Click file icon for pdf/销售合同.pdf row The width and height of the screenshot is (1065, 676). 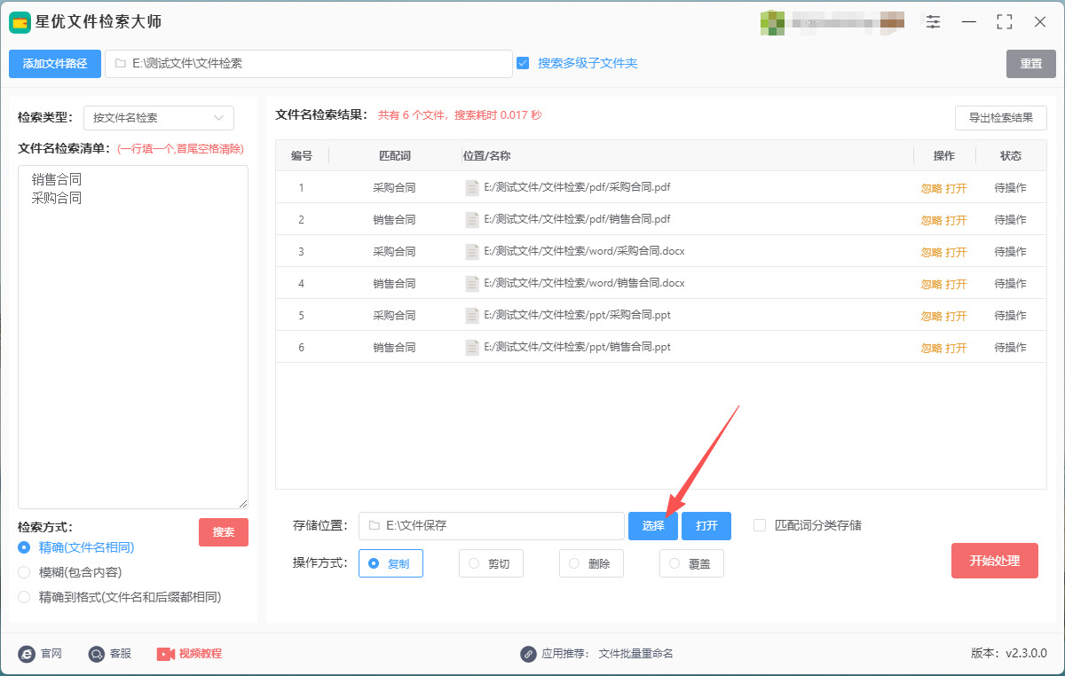point(472,219)
